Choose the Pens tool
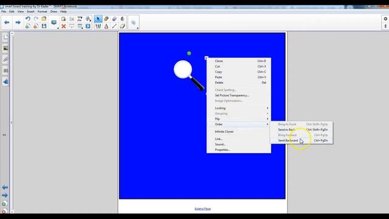This screenshot has height=219, width=389. [98, 26]
